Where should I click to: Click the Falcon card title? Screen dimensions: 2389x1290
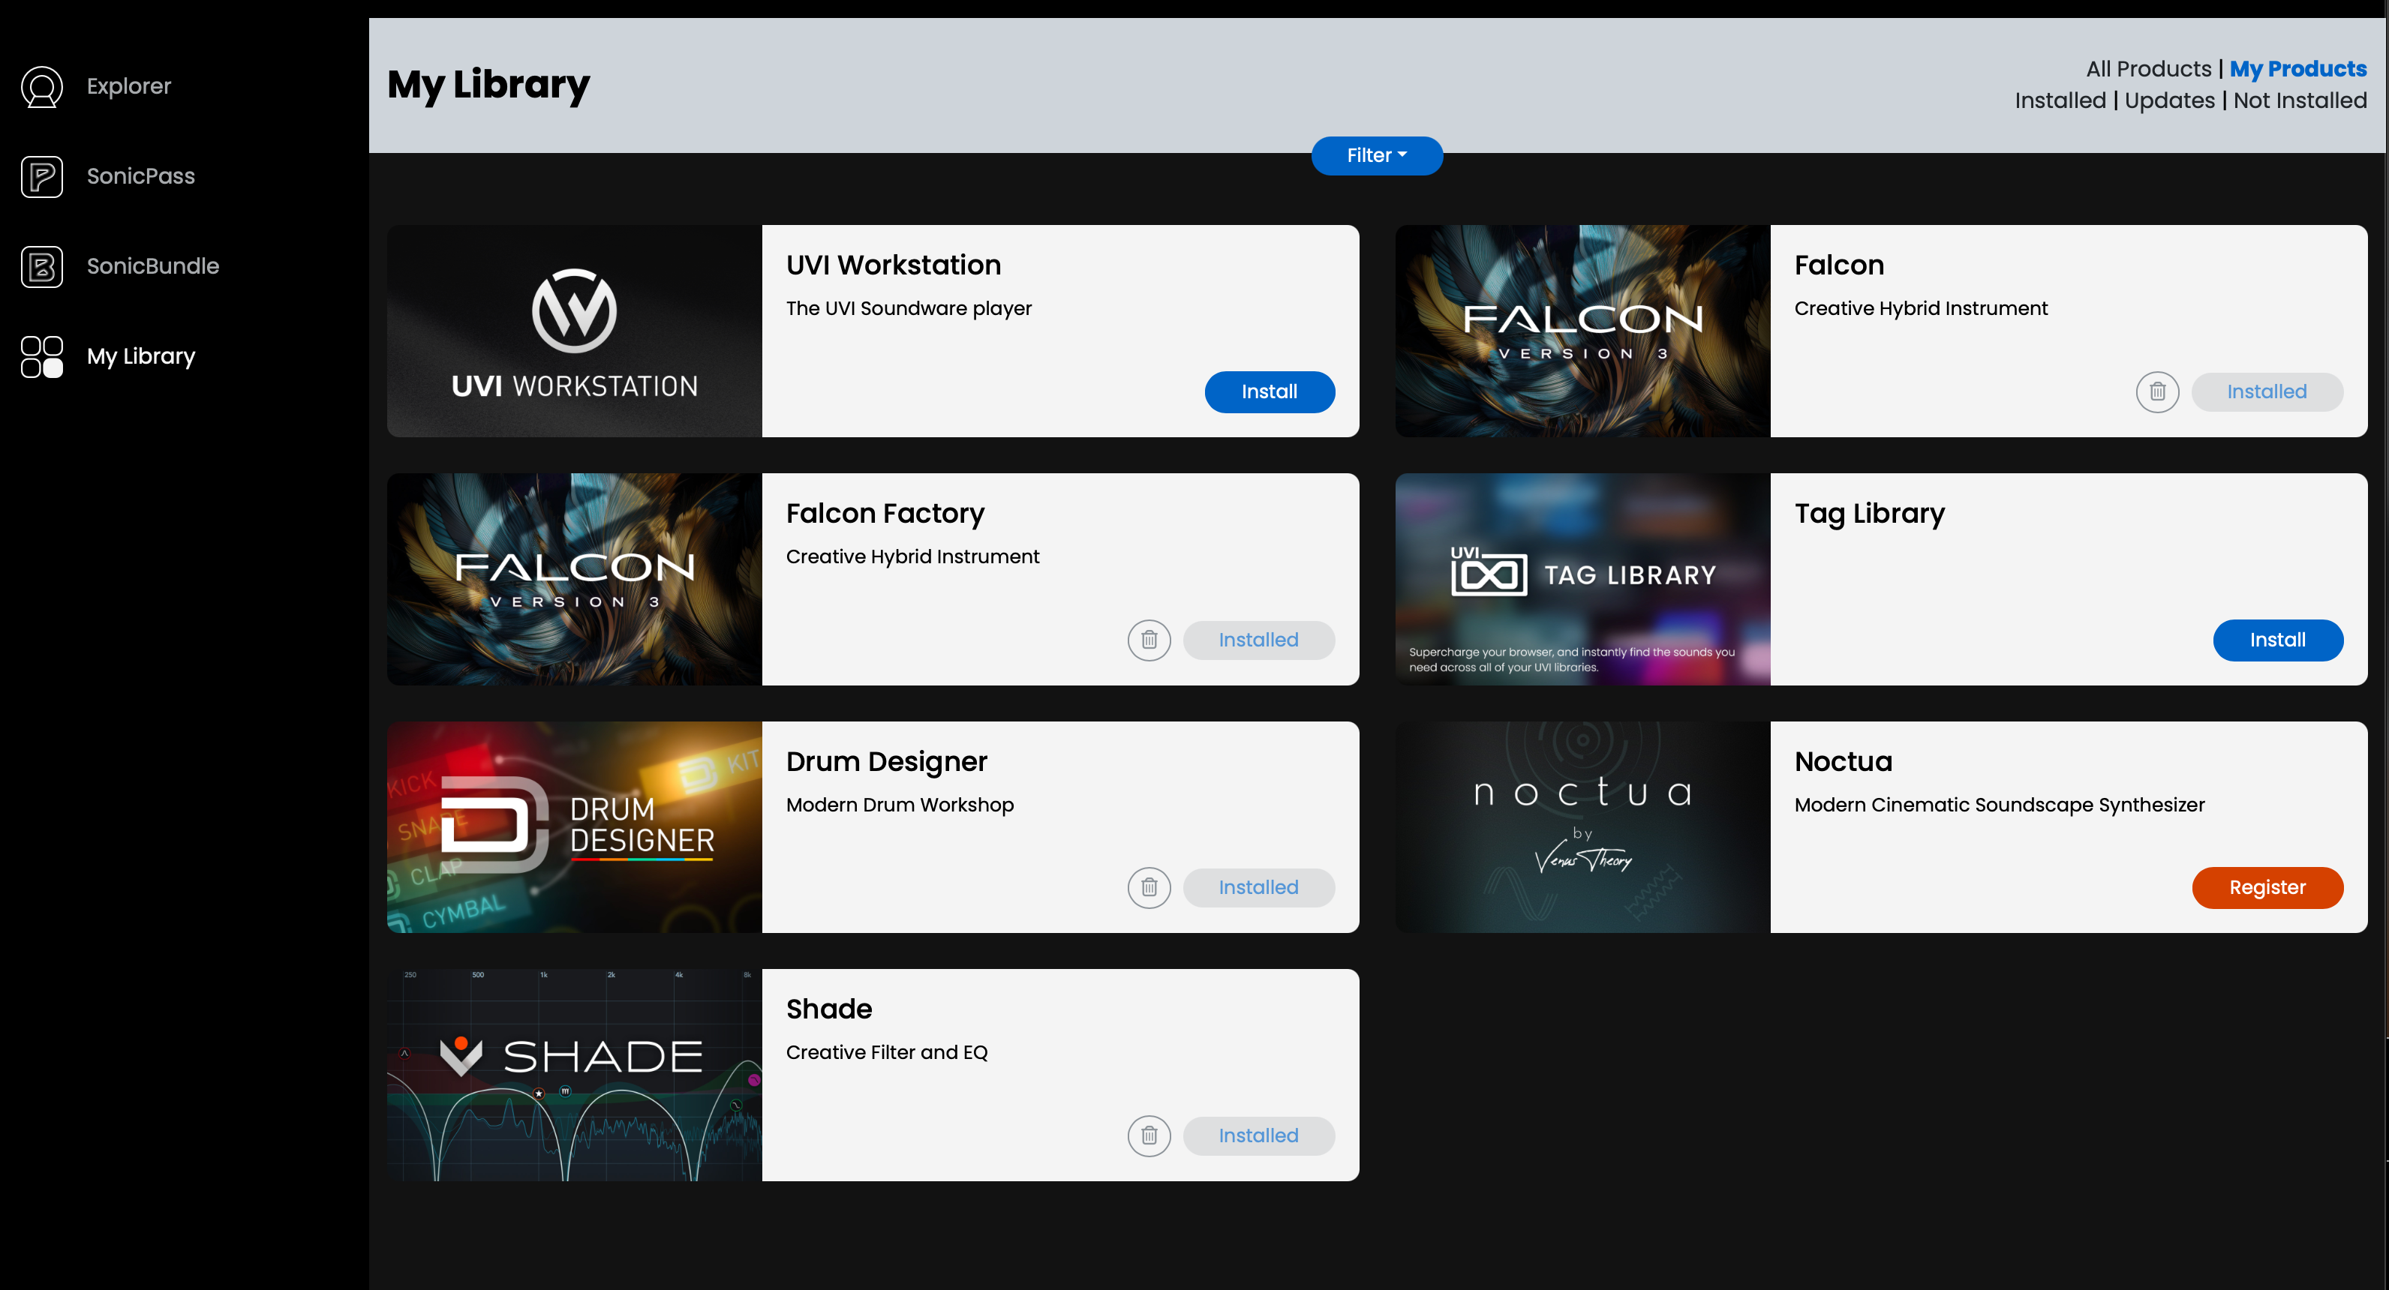[1838, 265]
